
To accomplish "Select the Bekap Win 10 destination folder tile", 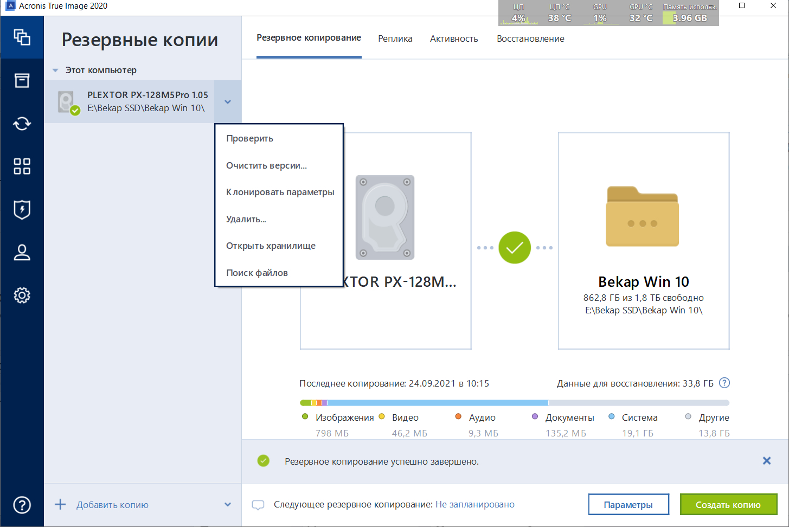I will point(644,241).
